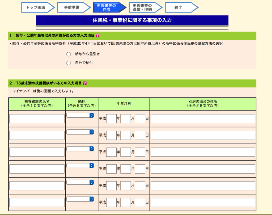The height and width of the screenshot is (215, 272).
Task: Click birth year field in second row
Action: tap(111, 135)
